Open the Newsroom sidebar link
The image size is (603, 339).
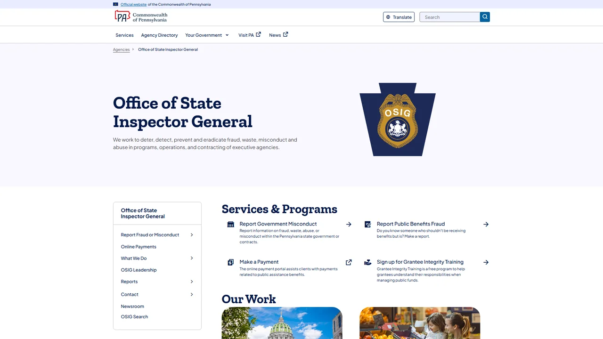132,307
